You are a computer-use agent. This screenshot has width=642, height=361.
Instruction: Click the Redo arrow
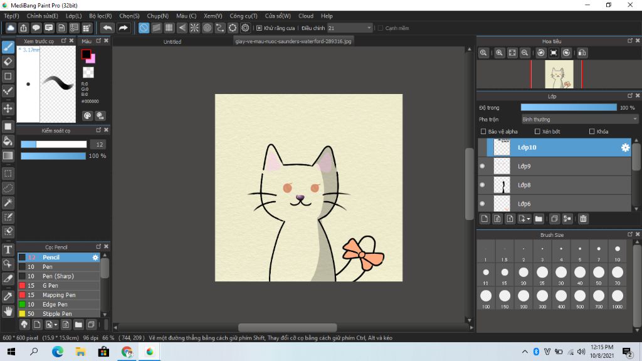[x=123, y=28]
